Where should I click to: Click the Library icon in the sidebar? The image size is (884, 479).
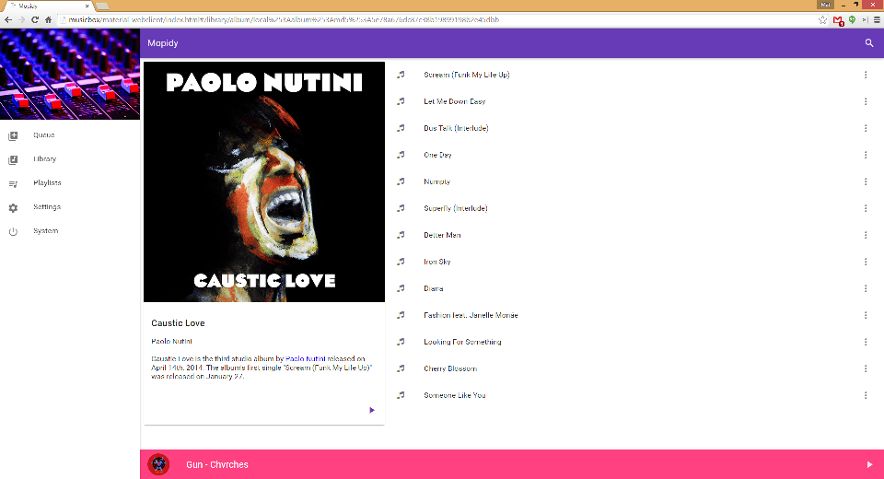click(13, 159)
